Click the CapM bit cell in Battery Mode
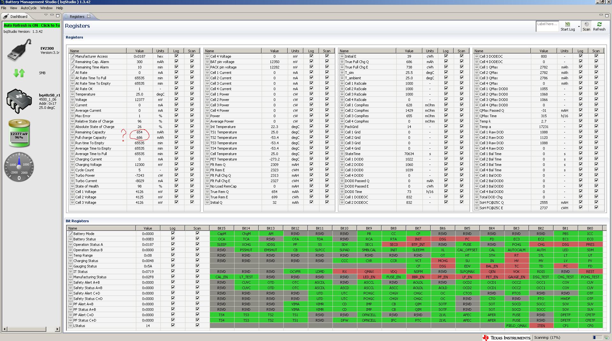The height and width of the screenshot is (341, 612). [221, 233]
